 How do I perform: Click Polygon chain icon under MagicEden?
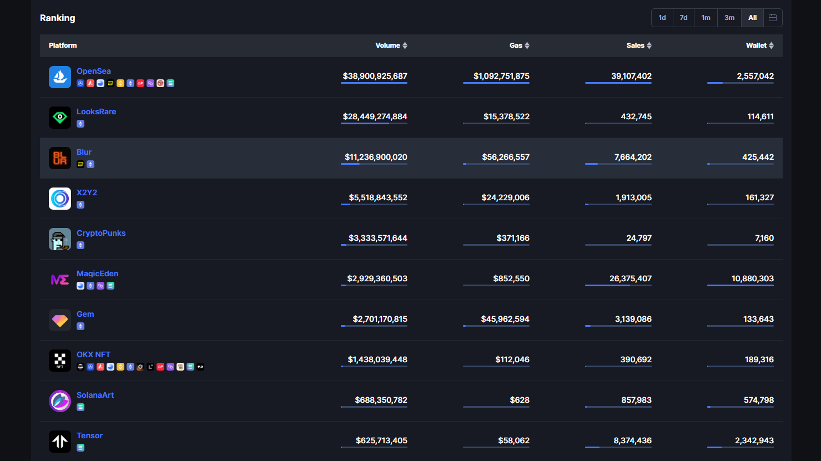(100, 286)
